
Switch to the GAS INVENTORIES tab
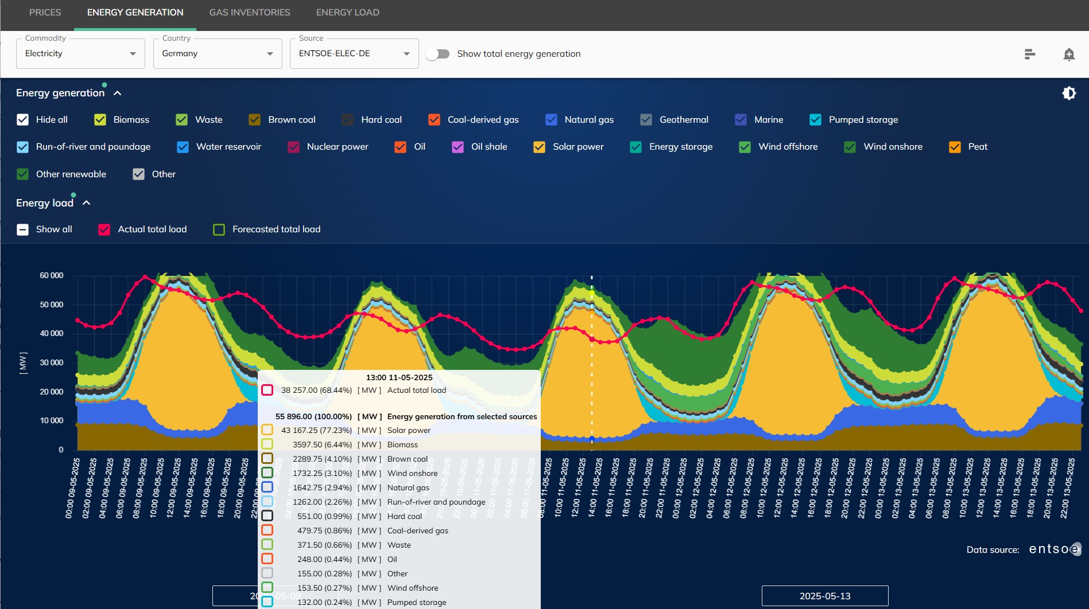click(x=250, y=12)
